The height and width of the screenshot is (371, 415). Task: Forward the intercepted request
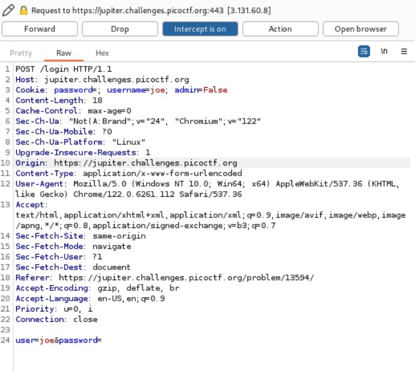pyautogui.click(x=39, y=29)
